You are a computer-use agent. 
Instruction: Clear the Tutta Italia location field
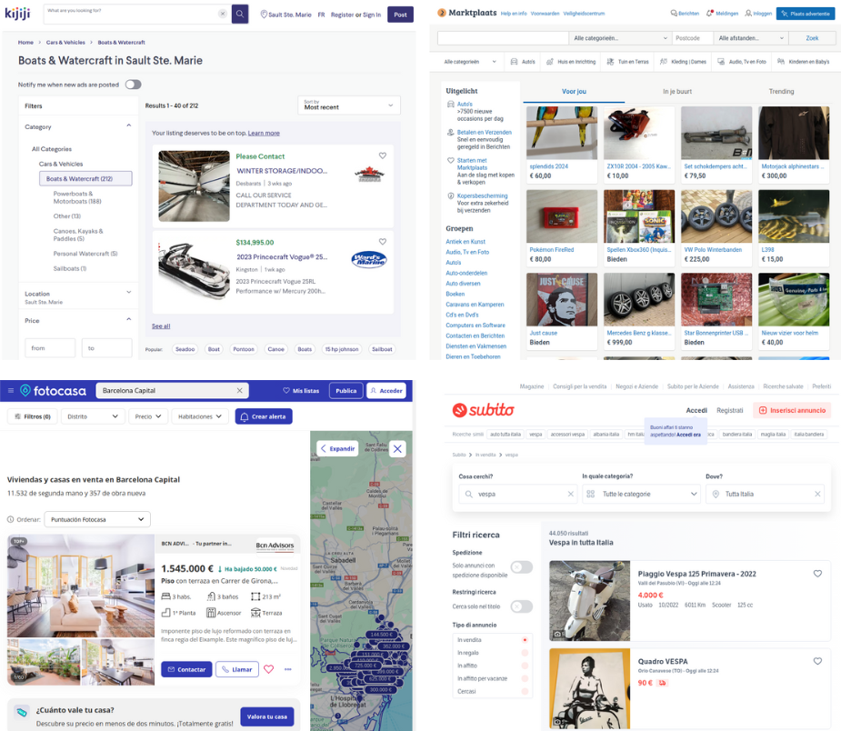817,494
